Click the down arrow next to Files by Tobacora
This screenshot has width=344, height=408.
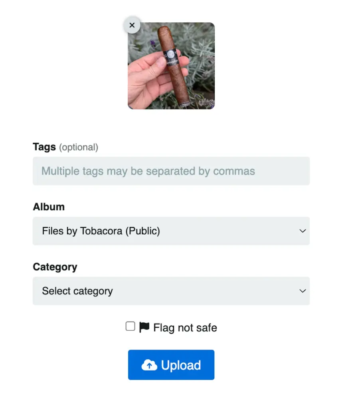click(302, 231)
